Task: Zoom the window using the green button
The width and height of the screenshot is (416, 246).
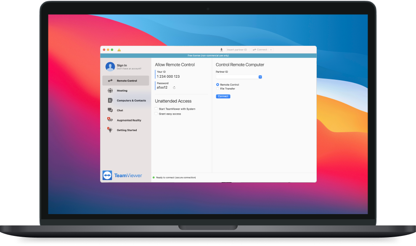Action: pyautogui.click(x=112, y=50)
